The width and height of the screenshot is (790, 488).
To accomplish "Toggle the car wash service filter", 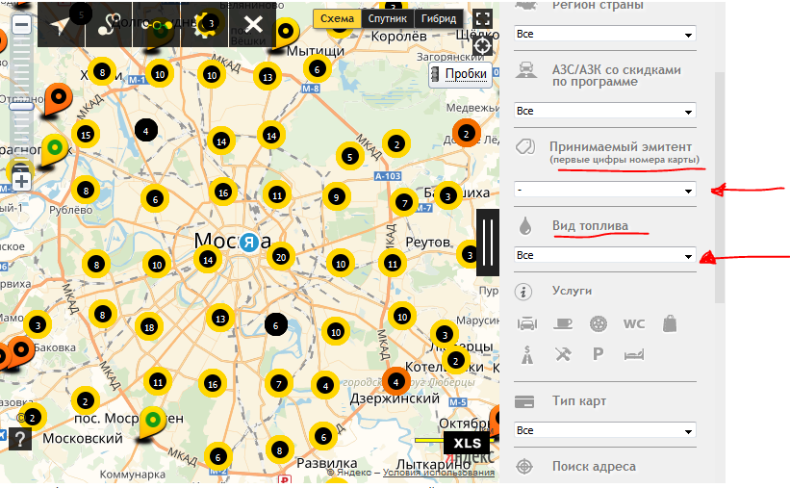I will (527, 323).
